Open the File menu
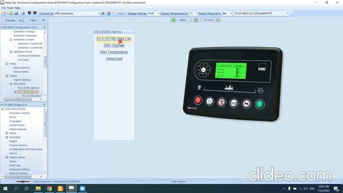Viewport: 343px width, 193px height. click(x=4, y=8)
